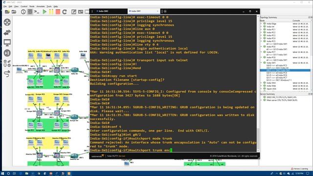The image size is (313, 176).
Task: Open the Edit menu
Action: tap(10, 6)
